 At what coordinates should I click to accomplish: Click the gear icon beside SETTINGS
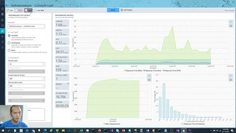tap(122, 10)
